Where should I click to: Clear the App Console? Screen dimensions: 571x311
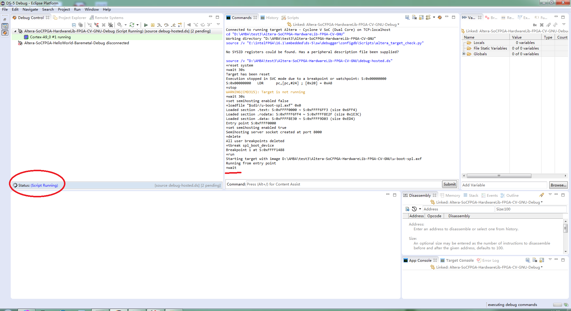pyautogui.click(x=535, y=260)
